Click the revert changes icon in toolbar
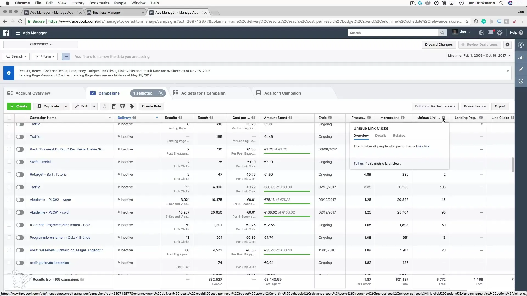Viewport: 527px width, 296px height. (x=105, y=106)
